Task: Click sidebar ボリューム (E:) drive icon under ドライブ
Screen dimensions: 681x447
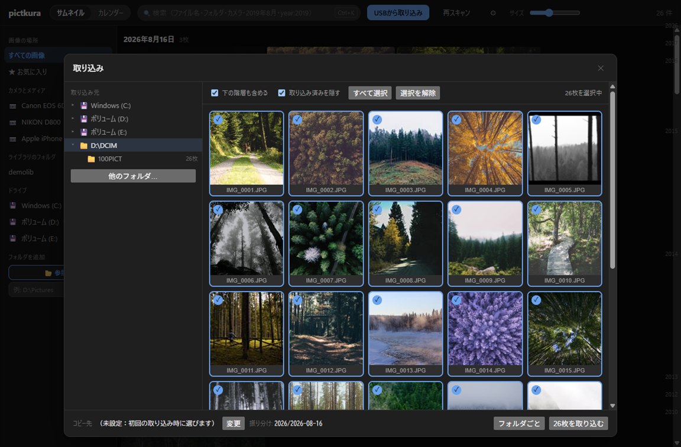Action: pyautogui.click(x=13, y=238)
